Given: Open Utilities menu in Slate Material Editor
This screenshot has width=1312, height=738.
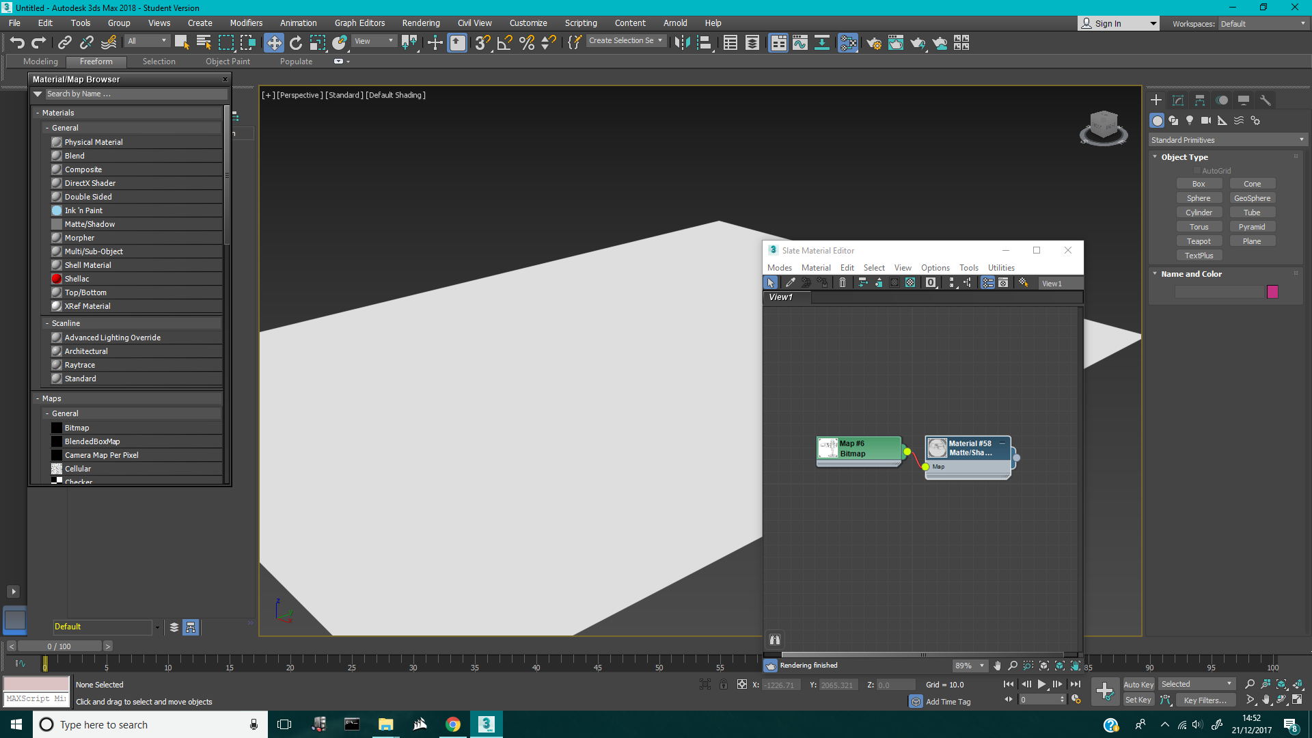Looking at the screenshot, I should click(x=1001, y=267).
